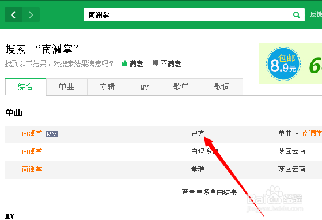The height and width of the screenshot is (220, 322).
Task: Mark search results as 满意
Action: [132, 64]
